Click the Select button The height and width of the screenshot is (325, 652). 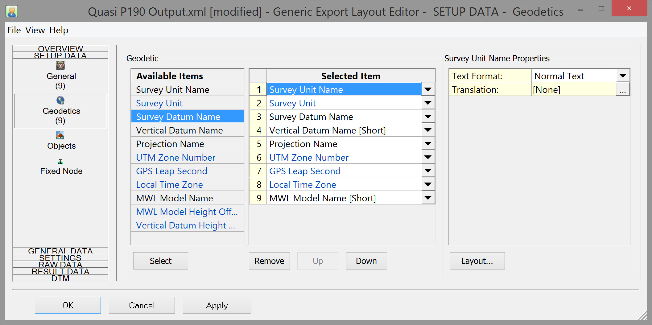pos(160,261)
